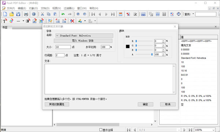Click the 填充文本 value in properties list

(186, 45)
